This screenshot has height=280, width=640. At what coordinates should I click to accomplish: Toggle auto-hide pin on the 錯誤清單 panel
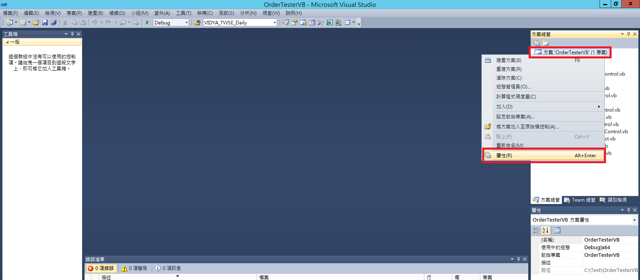tap(518, 259)
